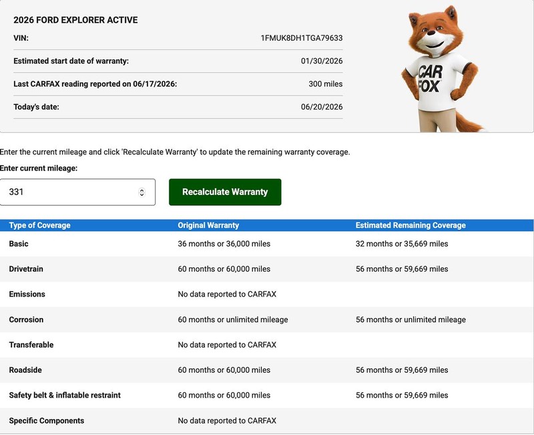
Task: Click the Safety belt & inflatable restraint label
Action: (65, 396)
